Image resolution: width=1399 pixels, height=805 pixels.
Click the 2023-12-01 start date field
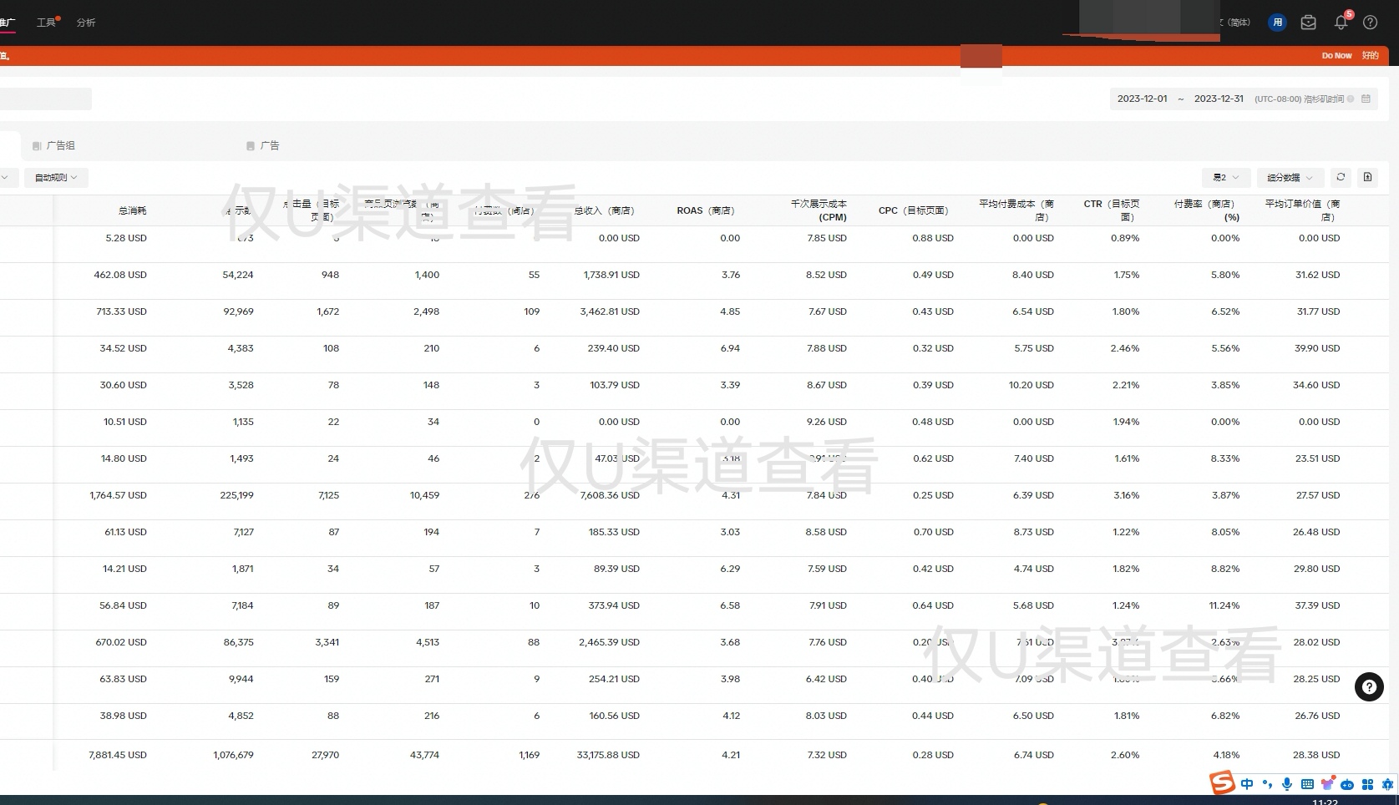[x=1142, y=99]
